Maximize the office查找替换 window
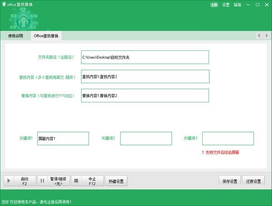The width and height of the screenshot is (272, 206). click(x=257, y=5)
